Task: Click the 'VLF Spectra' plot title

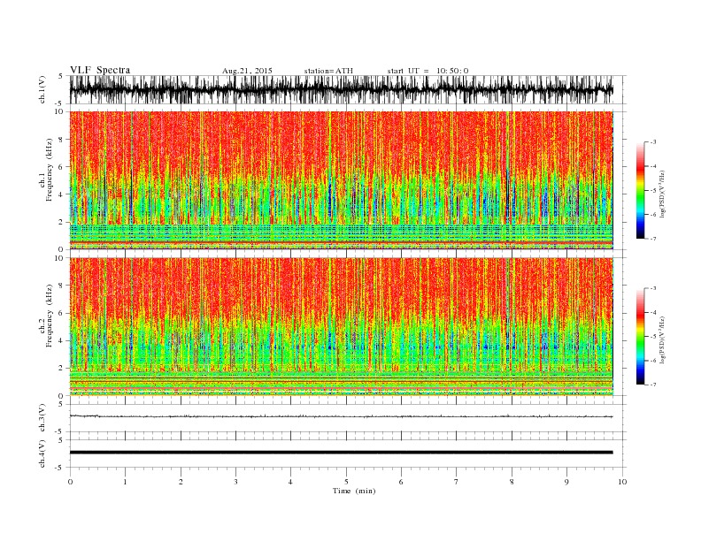Action: pyautogui.click(x=100, y=70)
